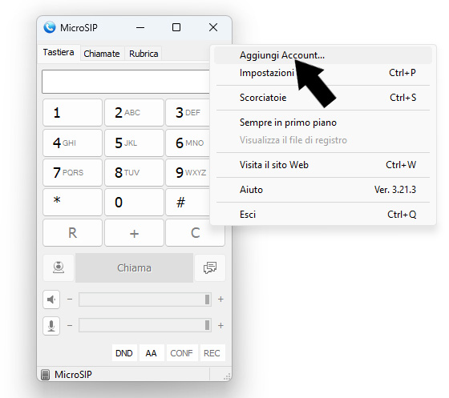Increase speaker volume with plus
The image size is (449, 398).
(220, 300)
